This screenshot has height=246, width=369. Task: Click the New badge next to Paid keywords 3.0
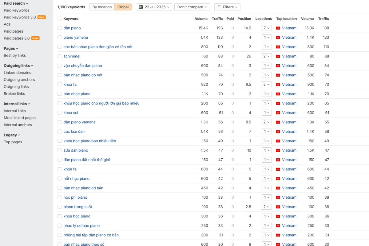tap(42, 17)
